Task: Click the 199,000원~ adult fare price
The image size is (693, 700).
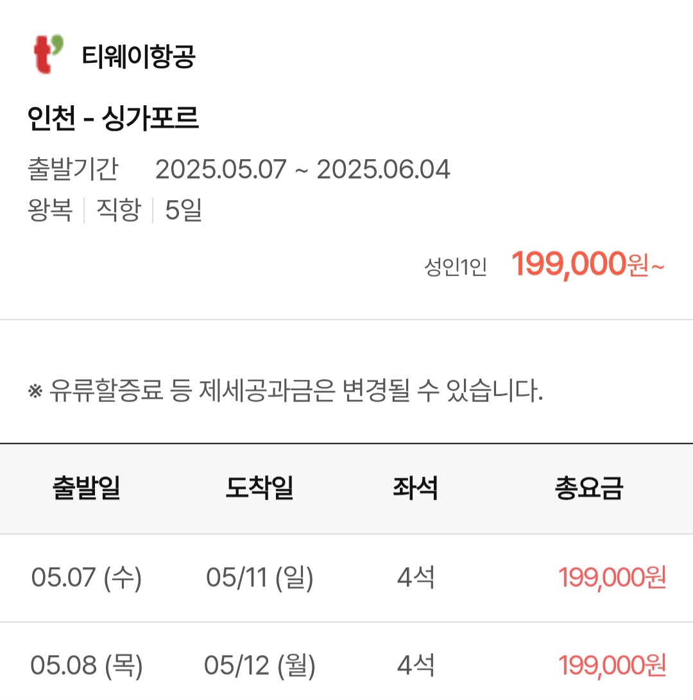Action: coord(587,264)
